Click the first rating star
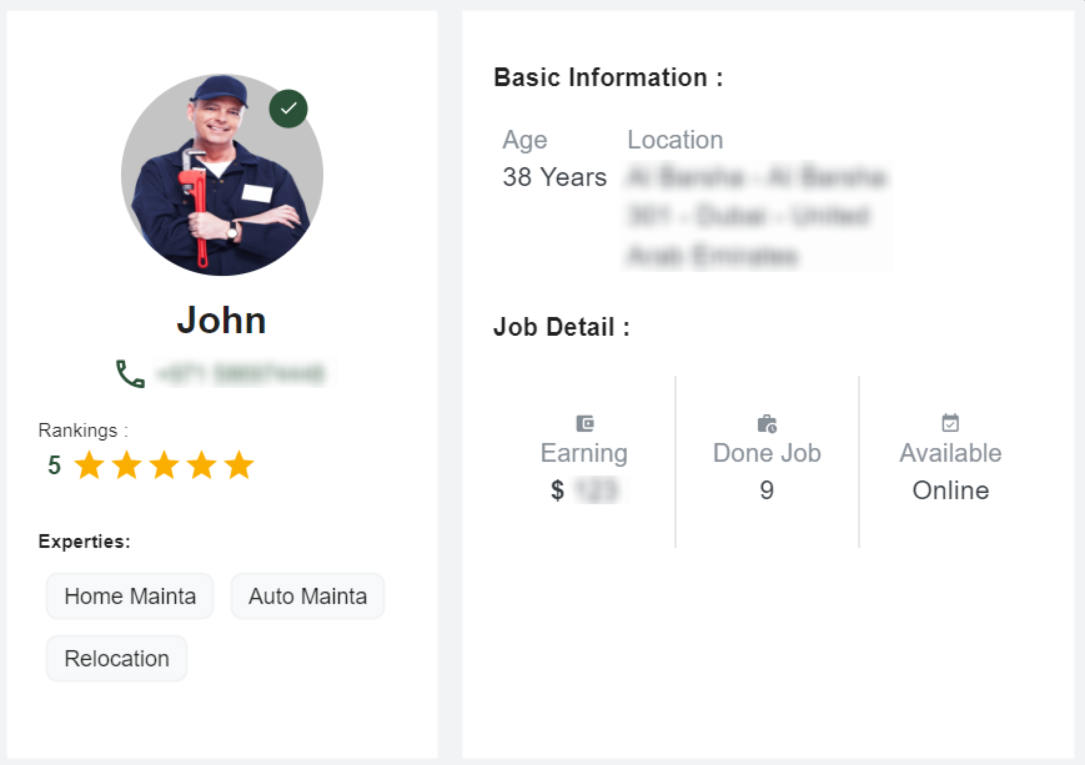Screen dimensions: 1085x765 (x=89, y=465)
